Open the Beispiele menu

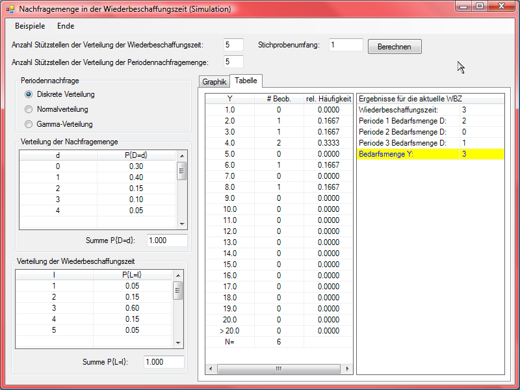(x=30, y=26)
